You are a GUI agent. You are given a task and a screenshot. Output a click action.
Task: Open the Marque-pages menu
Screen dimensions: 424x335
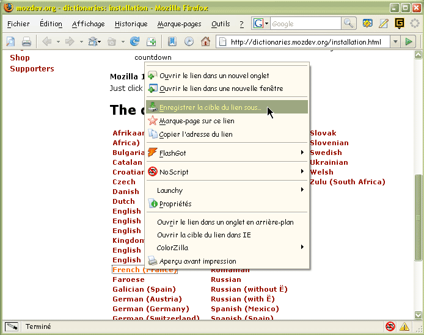(179, 24)
